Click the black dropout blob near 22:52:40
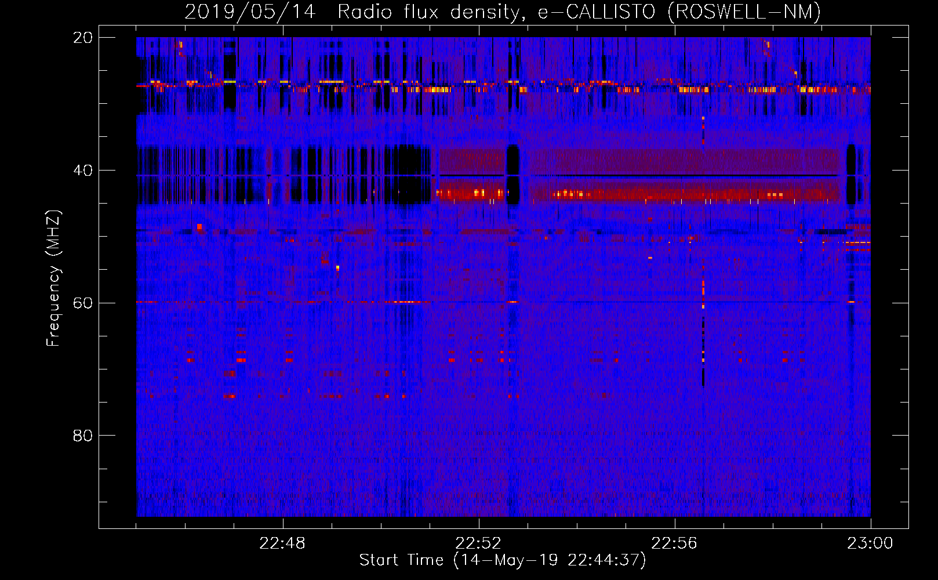The width and height of the screenshot is (938, 580). tap(512, 174)
